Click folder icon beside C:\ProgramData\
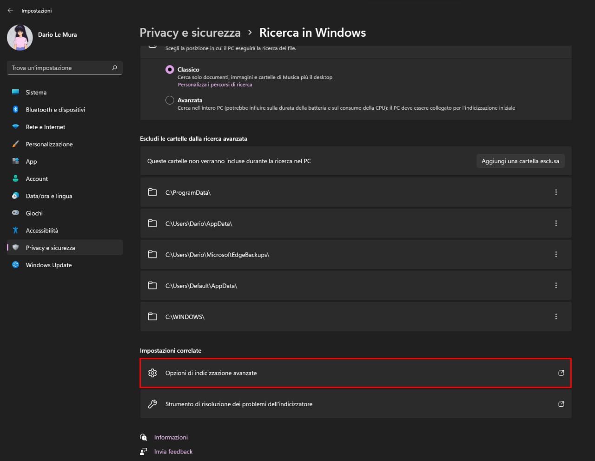The width and height of the screenshot is (595, 461). coord(152,192)
